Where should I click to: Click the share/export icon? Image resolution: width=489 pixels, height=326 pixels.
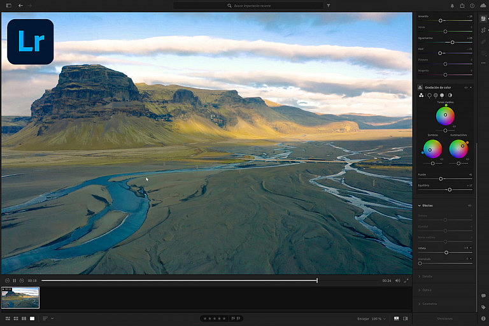pyautogui.click(x=462, y=5)
